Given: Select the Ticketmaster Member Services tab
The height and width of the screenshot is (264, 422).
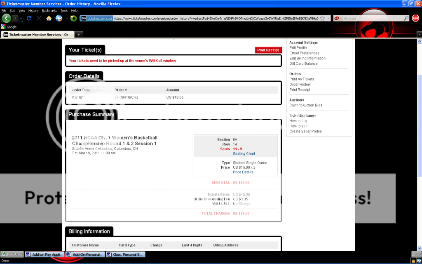Looking at the screenshot, I should 36,35.
